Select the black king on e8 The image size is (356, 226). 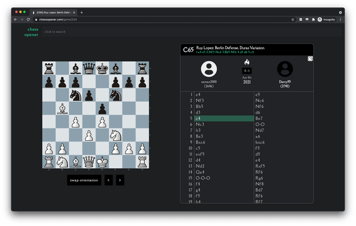coord(102,68)
